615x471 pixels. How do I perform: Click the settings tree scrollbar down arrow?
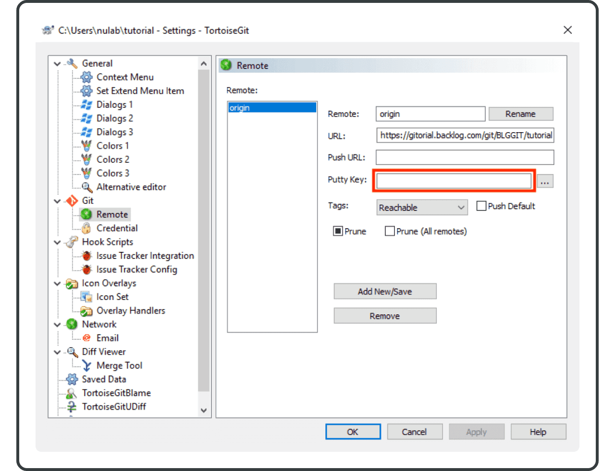click(204, 410)
